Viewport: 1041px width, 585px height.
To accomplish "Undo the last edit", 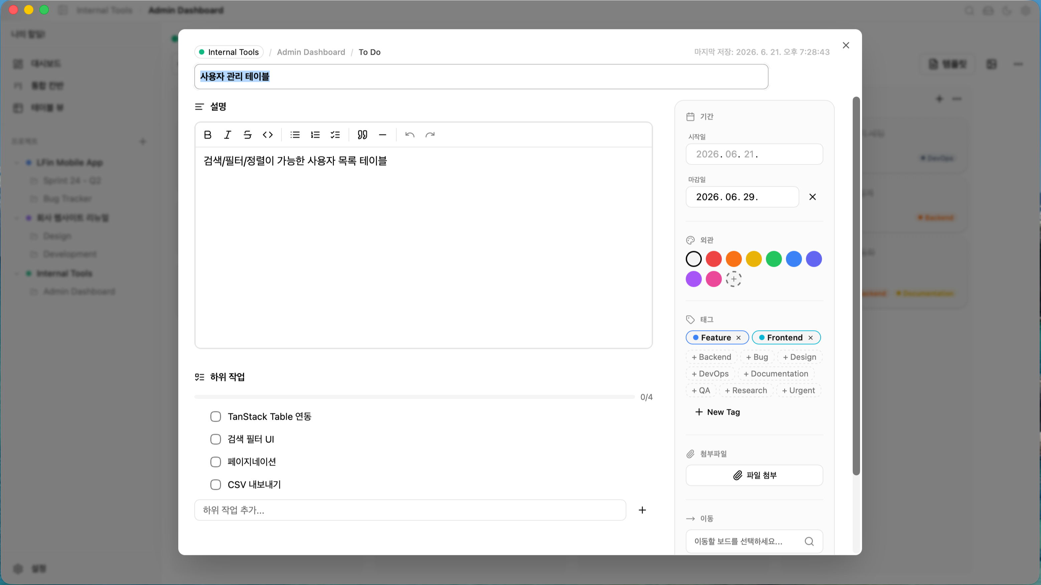I will (410, 135).
